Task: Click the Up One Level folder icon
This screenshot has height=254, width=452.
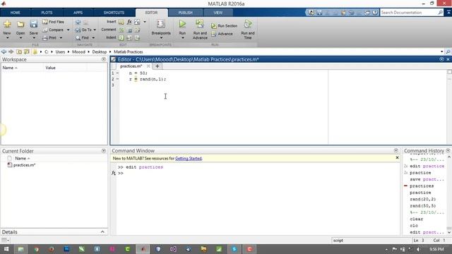Action: (x=19, y=52)
